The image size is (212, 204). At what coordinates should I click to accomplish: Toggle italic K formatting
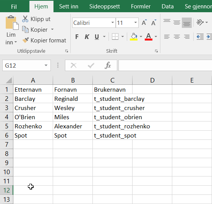[87, 37]
